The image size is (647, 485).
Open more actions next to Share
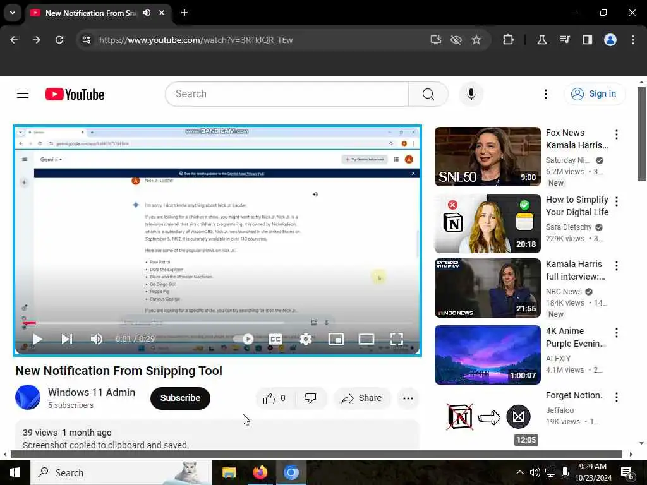click(408, 398)
